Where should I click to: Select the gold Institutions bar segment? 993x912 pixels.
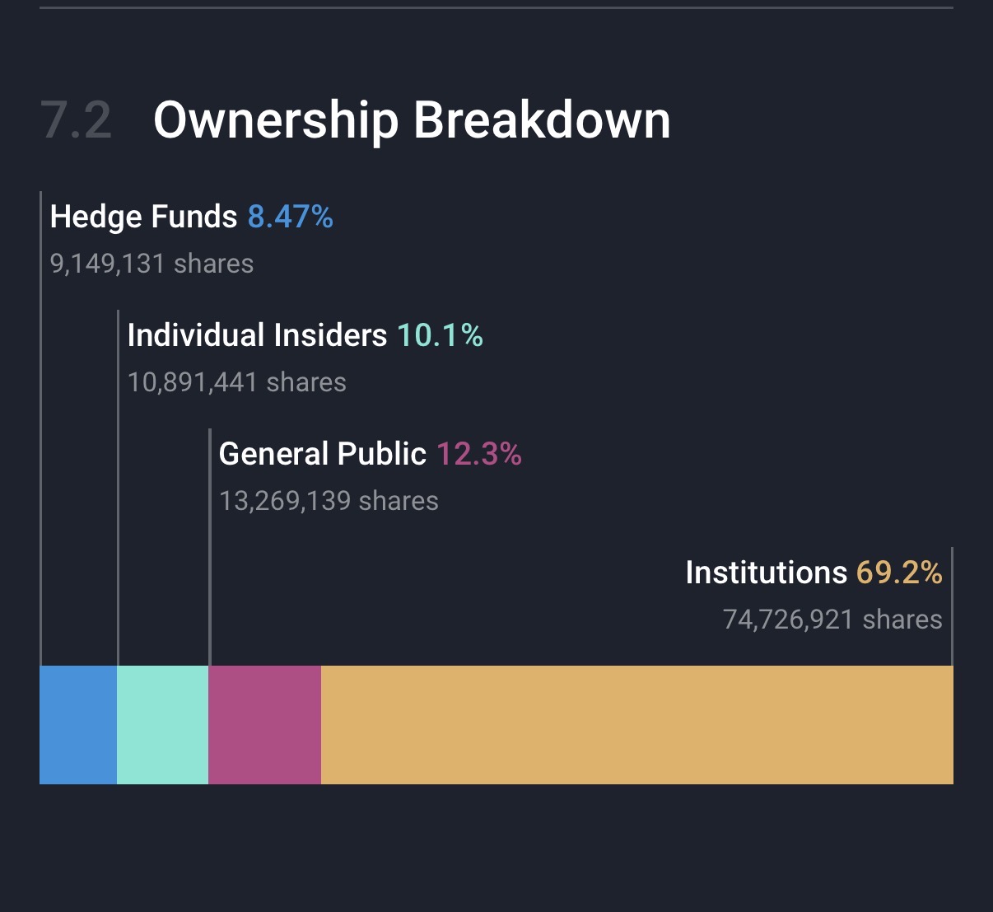pos(636,724)
